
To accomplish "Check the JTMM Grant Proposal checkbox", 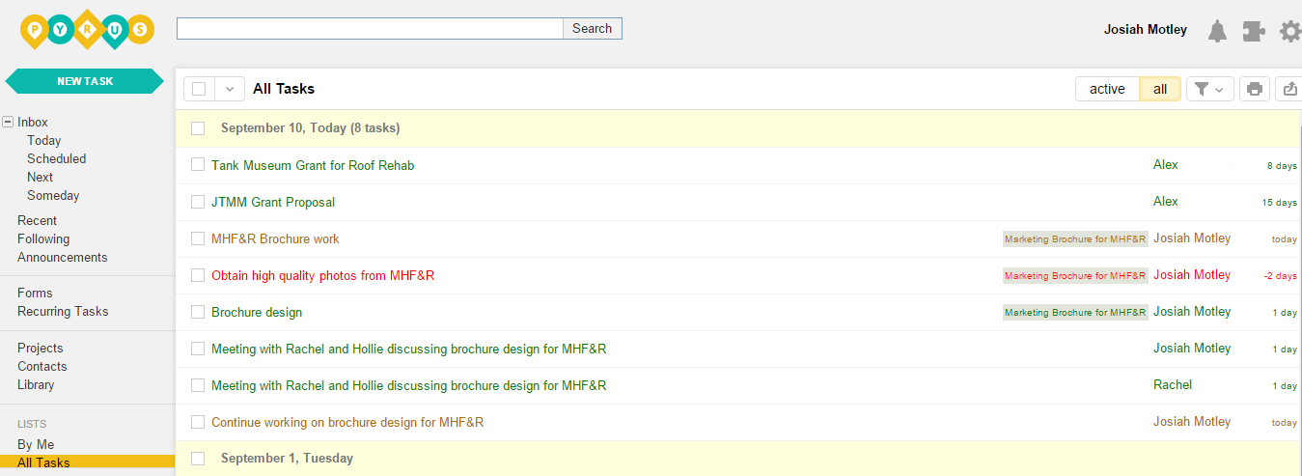I will point(198,202).
